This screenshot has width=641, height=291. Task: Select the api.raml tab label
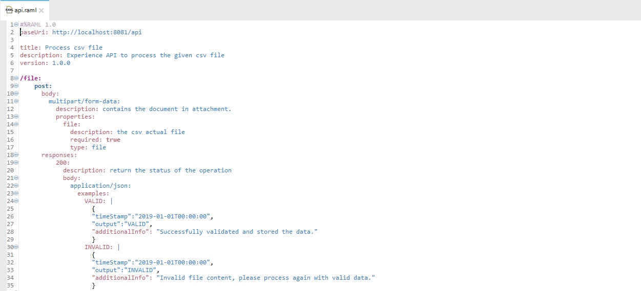coord(26,10)
